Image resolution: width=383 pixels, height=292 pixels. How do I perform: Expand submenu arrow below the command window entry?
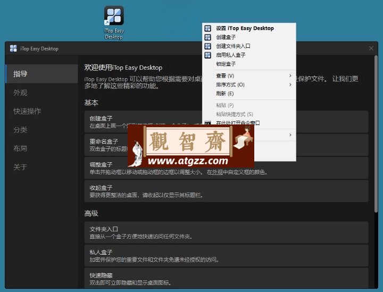click(x=290, y=135)
